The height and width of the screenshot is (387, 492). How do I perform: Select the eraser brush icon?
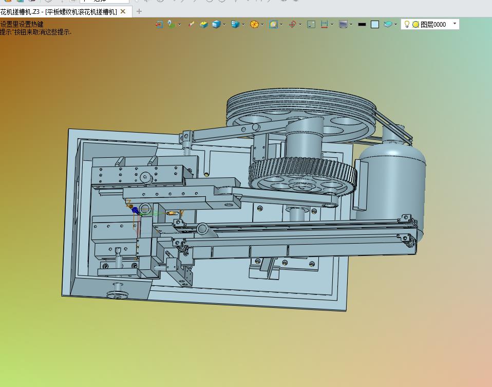click(191, 25)
